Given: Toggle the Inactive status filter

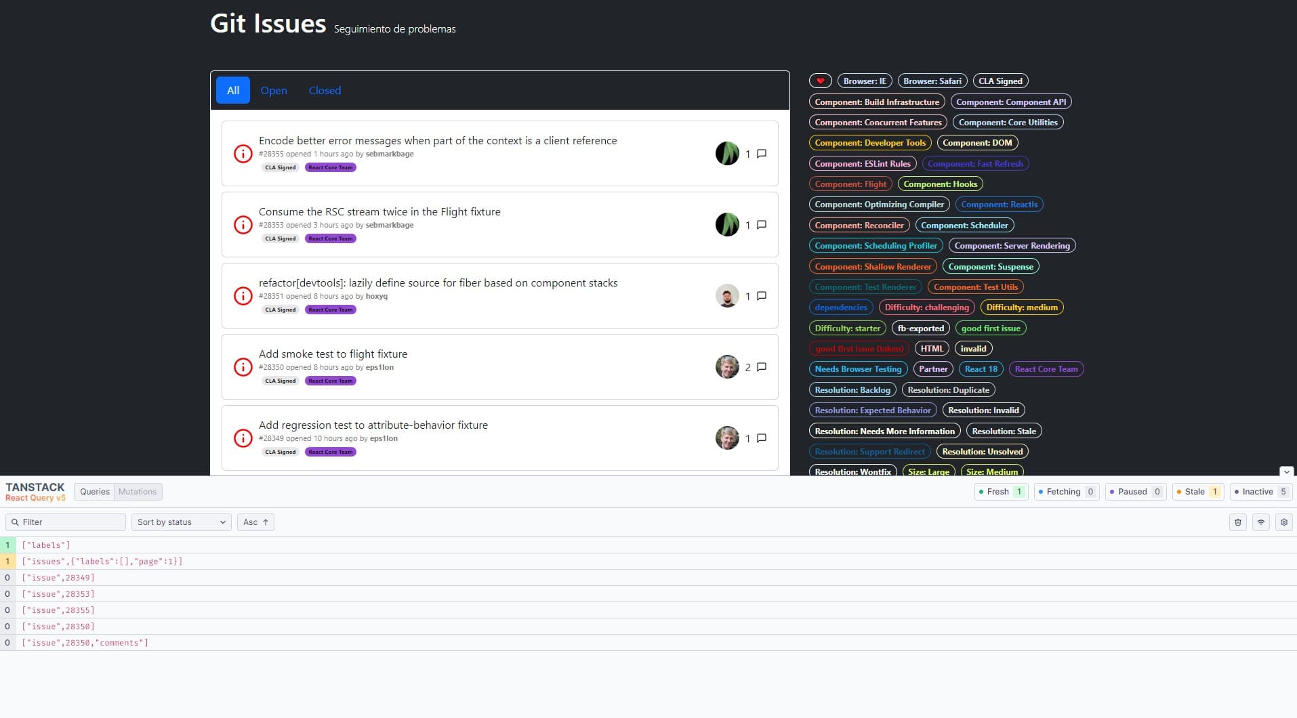Looking at the screenshot, I should point(1261,492).
